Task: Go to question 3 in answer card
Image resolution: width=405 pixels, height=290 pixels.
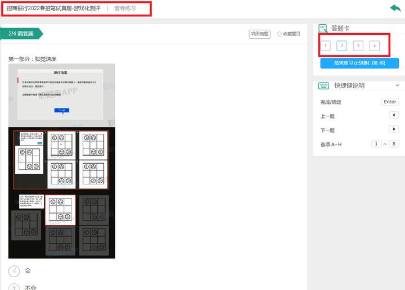Action: pyautogui.click(x=358, y=46)
